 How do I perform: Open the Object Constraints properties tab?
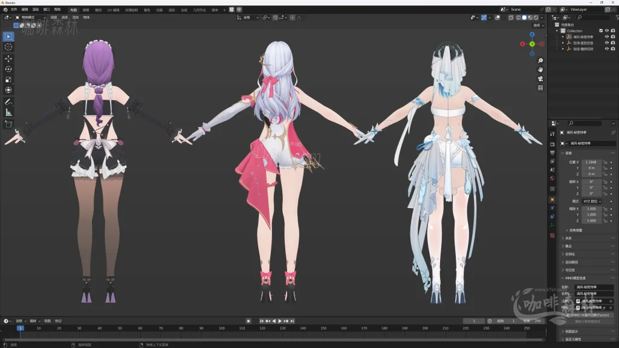pyautogui.click(x=553, y=217)
